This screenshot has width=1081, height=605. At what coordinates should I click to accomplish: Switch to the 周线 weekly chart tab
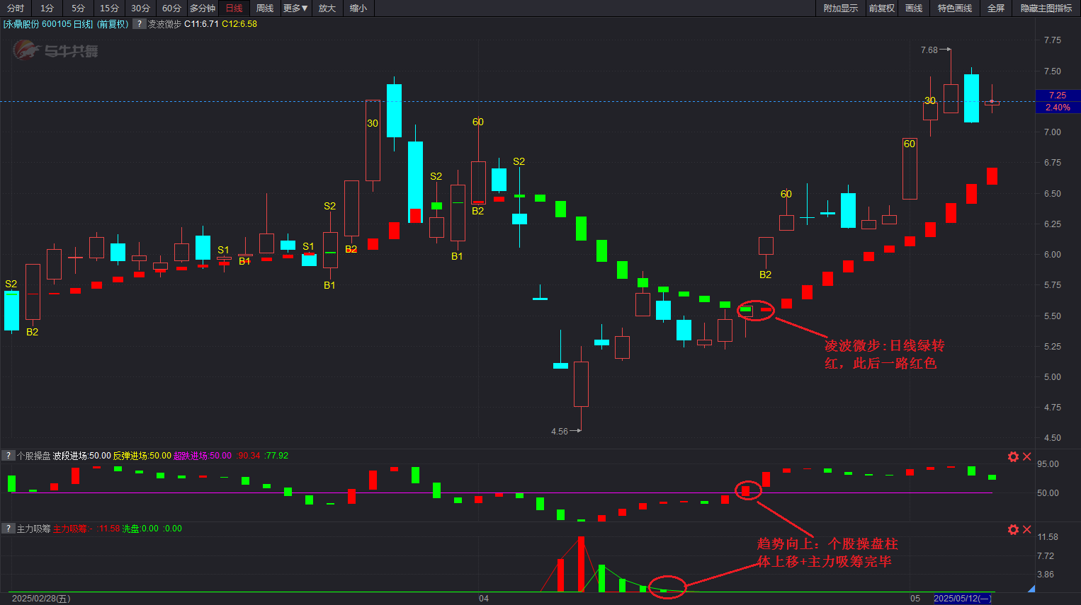[x=265, y=8]
